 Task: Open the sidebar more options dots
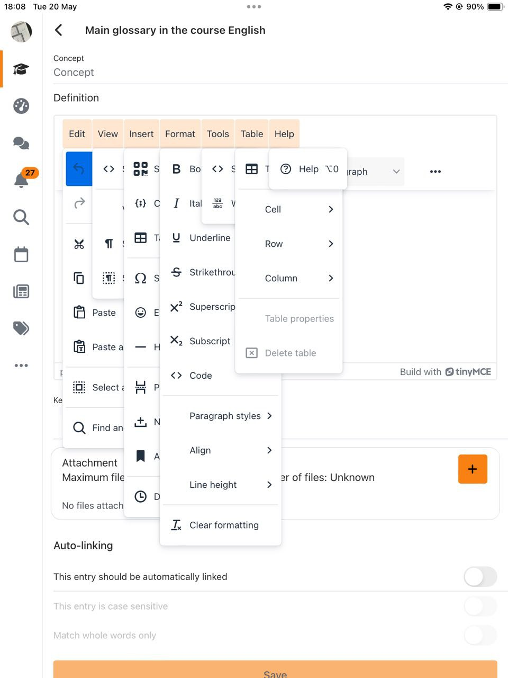coord(21,365)
